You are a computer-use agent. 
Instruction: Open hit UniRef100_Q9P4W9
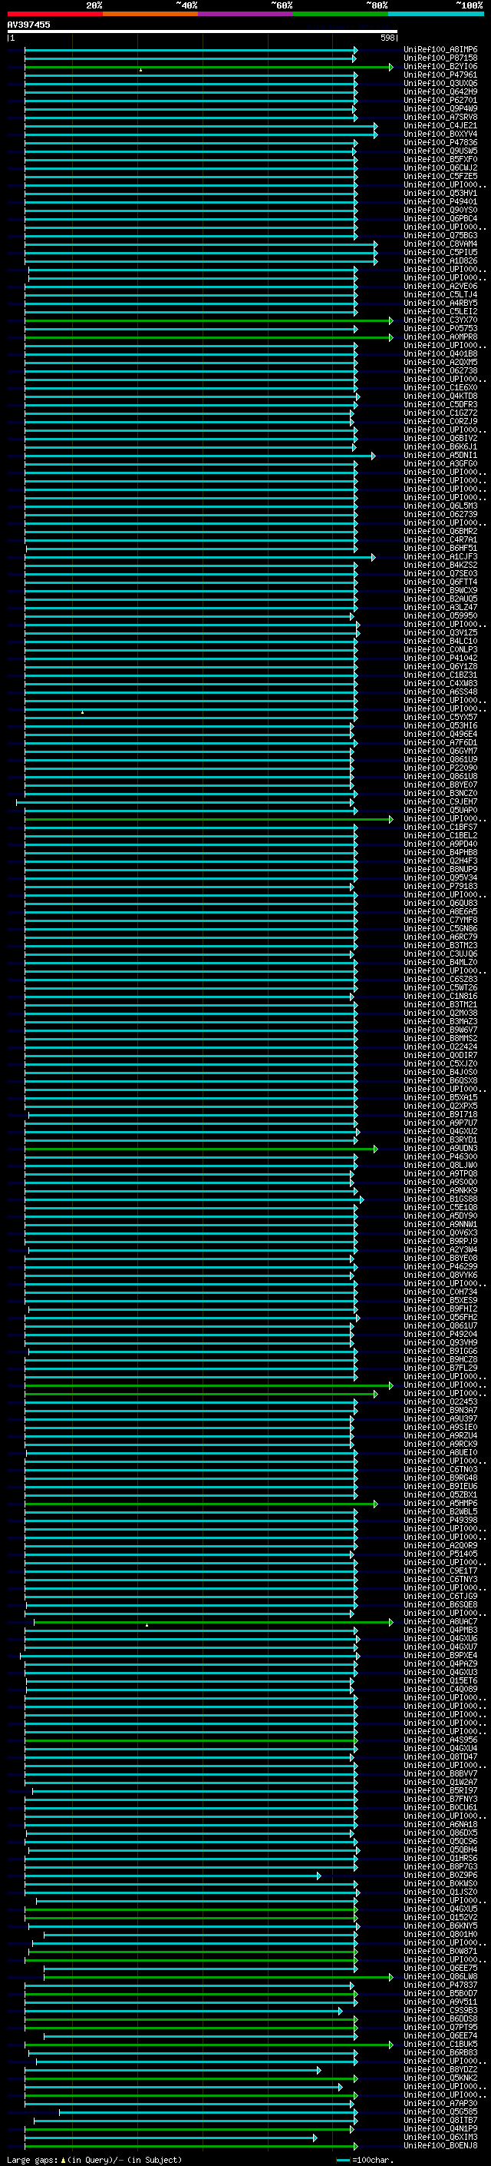coord(440,108)
